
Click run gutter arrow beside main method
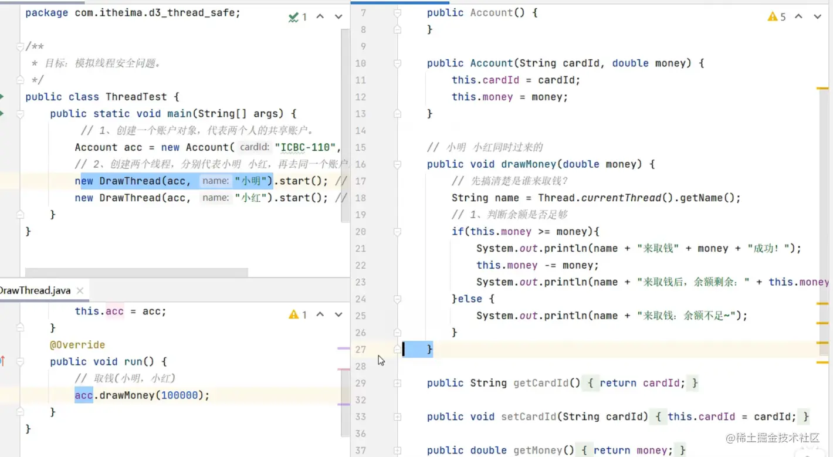(x=2, y=113)
